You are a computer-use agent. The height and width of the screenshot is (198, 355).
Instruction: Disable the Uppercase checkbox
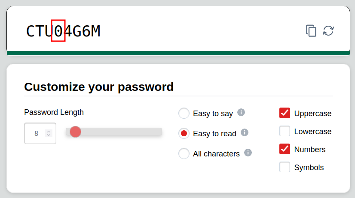click(285, 113)
